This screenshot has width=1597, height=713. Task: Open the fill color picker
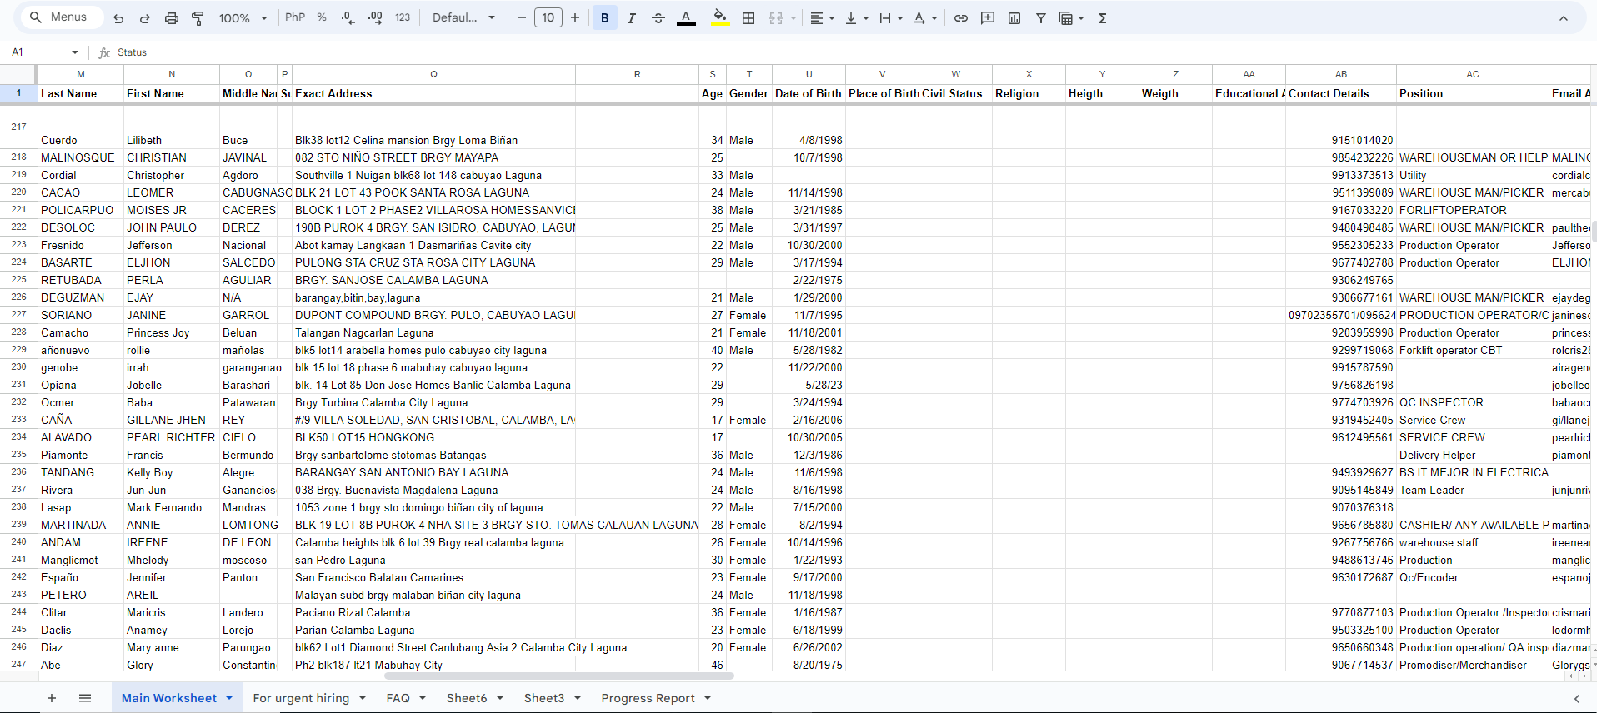[721, 17]
